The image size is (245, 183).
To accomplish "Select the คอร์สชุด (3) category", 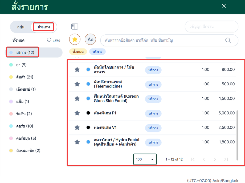I will click(26, 138).
